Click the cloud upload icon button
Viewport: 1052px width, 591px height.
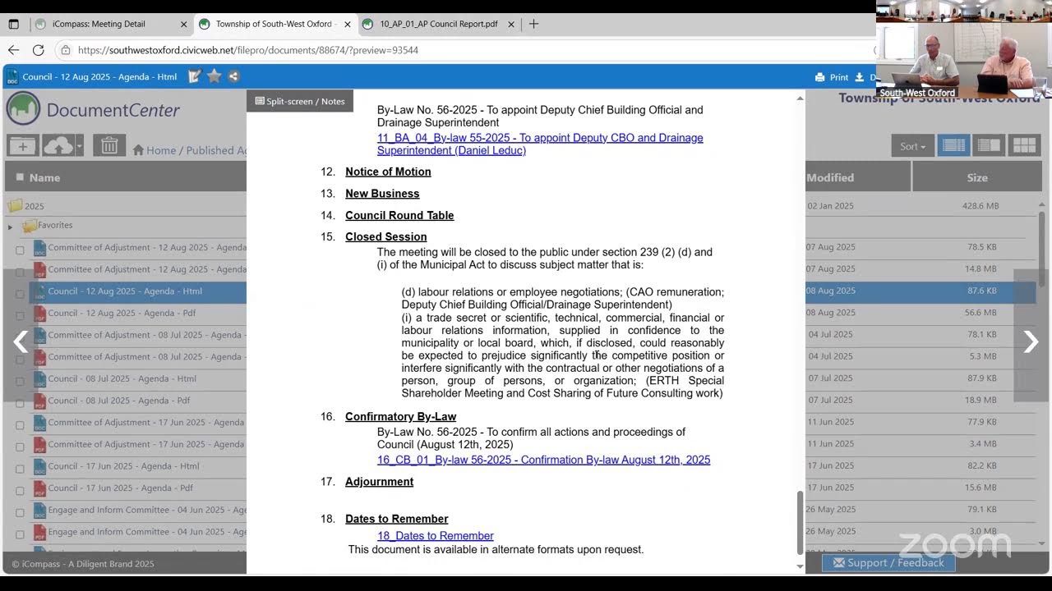58,146
